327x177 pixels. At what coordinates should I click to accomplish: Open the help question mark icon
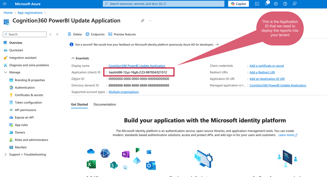(x=285, y=4)
